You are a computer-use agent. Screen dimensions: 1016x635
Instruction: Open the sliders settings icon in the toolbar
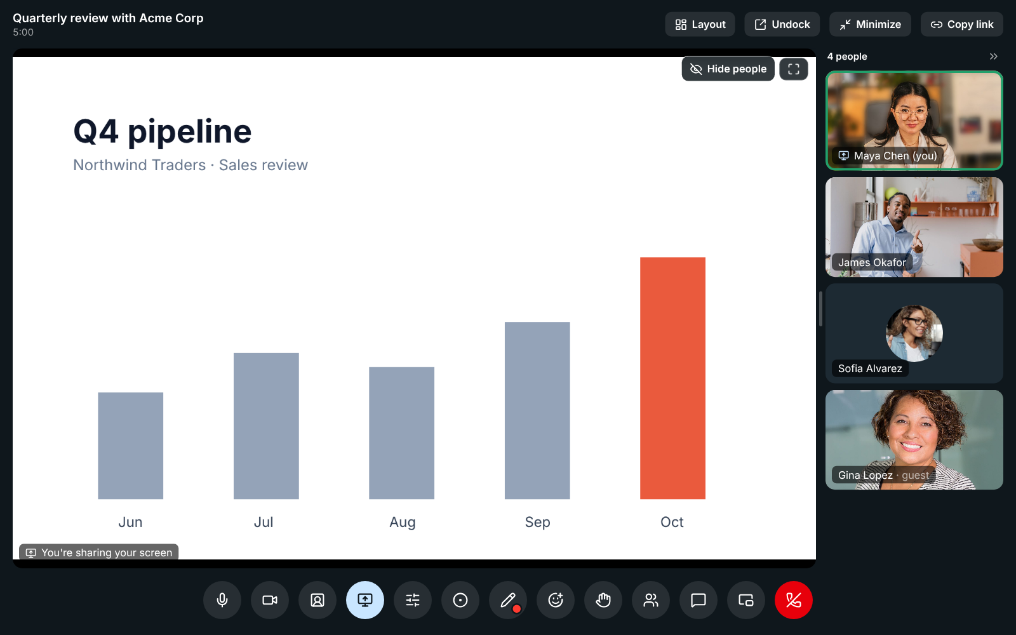(x=413, y=600)
